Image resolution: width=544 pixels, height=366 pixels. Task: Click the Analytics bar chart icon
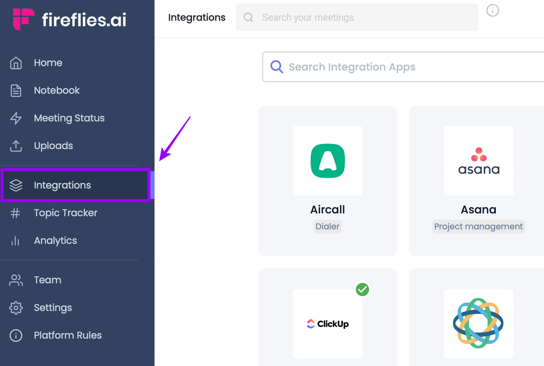point(15,240)
